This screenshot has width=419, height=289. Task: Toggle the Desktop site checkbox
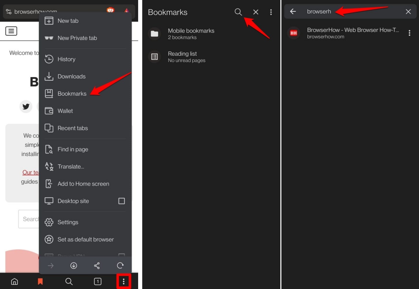coord(122,201)
